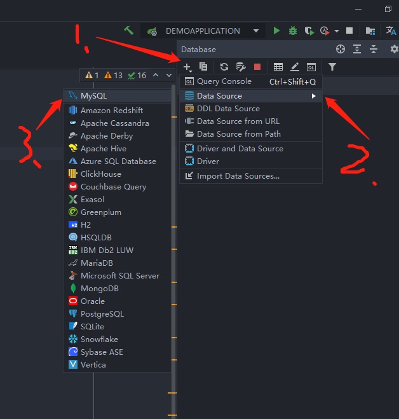This screenshot has height=419, width=399.
Task: Duplicate data source icon in Database toolbar
Action: point(203,67)
